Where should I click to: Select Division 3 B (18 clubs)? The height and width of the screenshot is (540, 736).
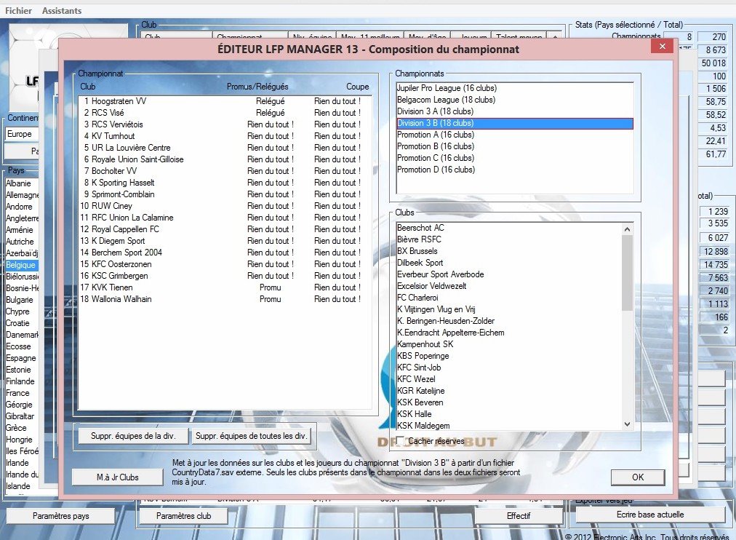pyautogui.click(x=515, y=123)
